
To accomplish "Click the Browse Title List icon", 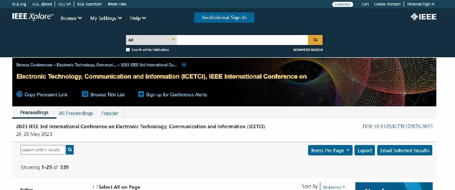I will 85,95.
